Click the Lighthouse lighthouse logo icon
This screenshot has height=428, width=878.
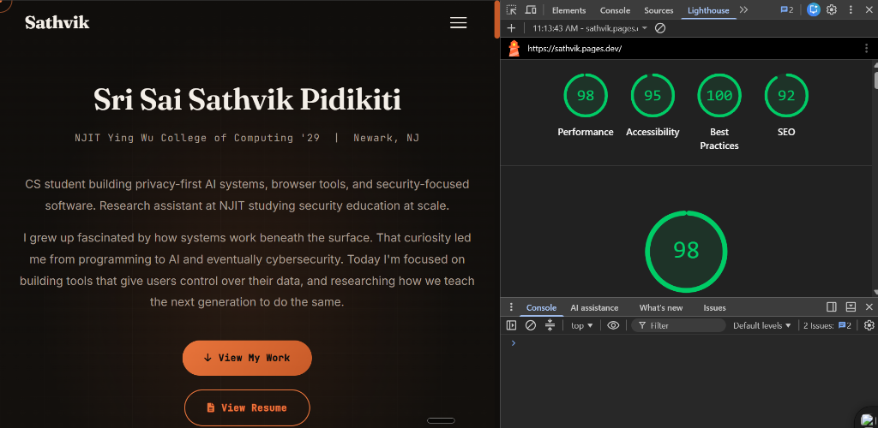[514, 49]
